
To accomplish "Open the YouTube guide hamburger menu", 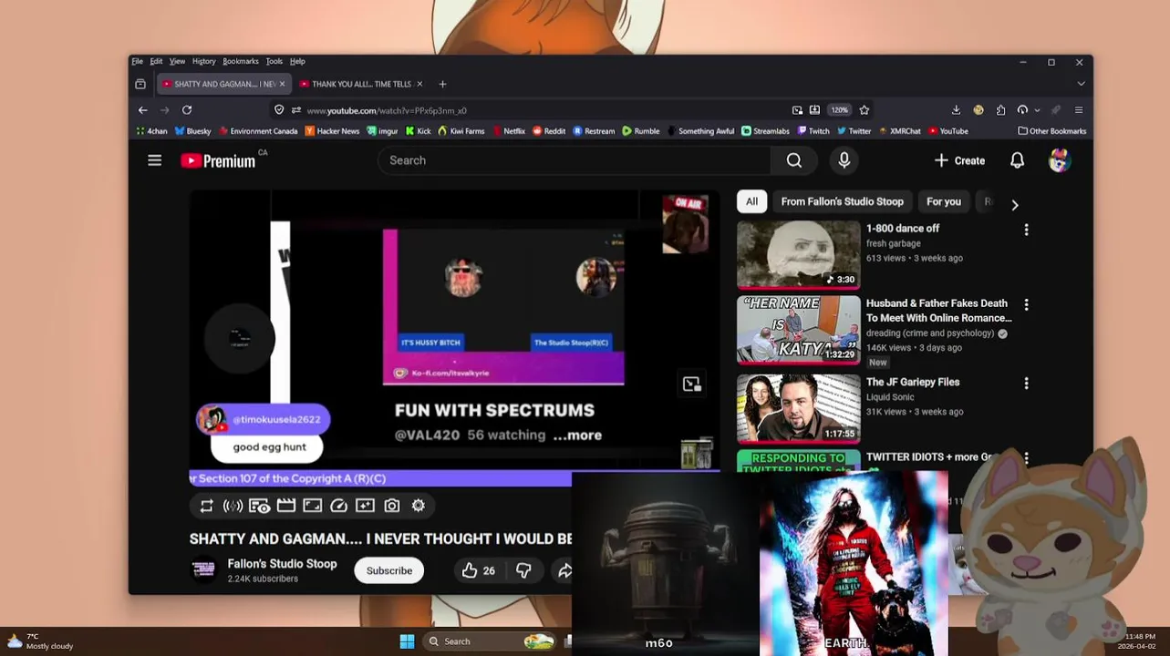I will point(154,160).
